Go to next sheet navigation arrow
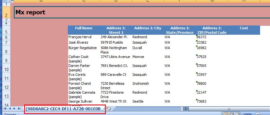Image resolution: width=270 pixels, height=115 pixels. [x=14, y=109]
